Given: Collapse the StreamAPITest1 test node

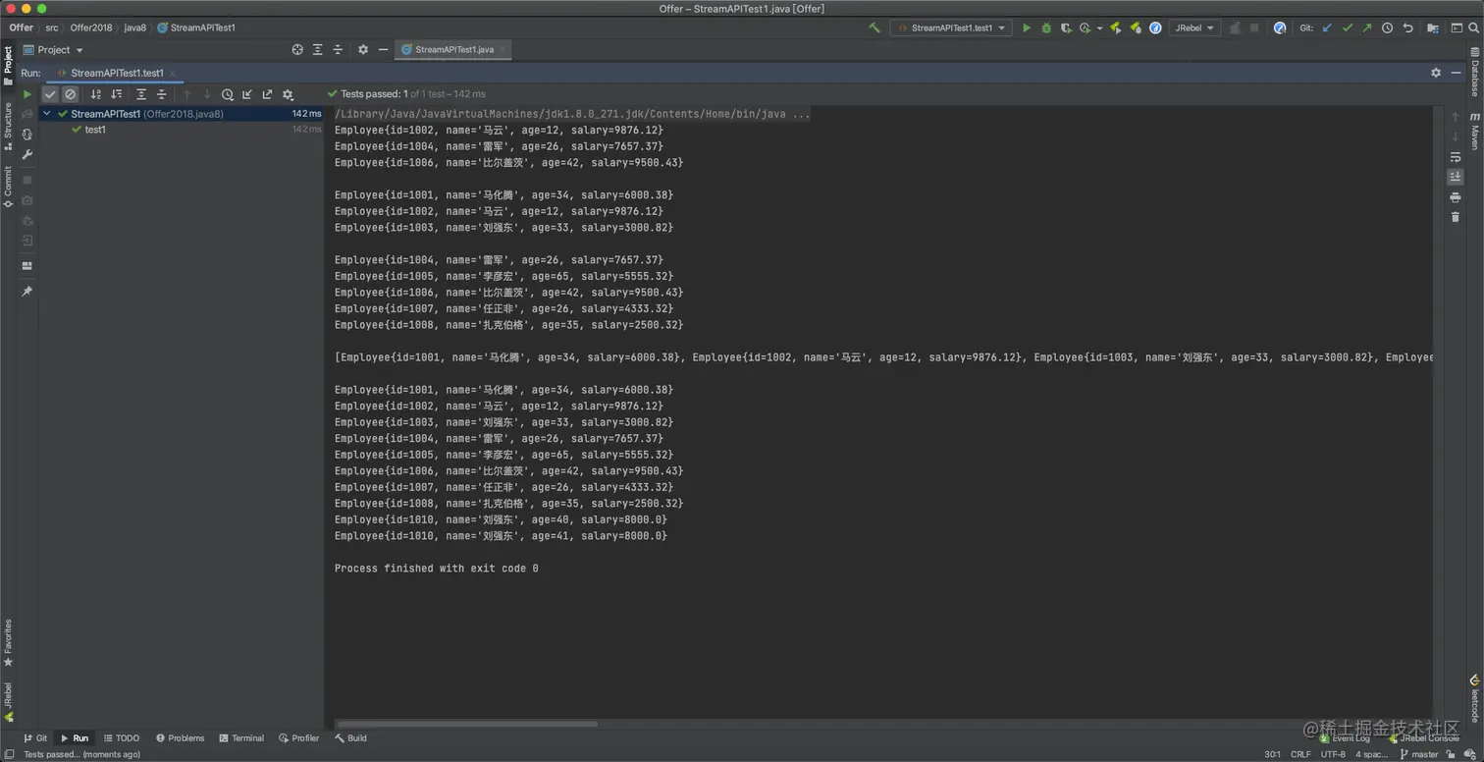Looking at the screenshot, I should tap(46, 114).
